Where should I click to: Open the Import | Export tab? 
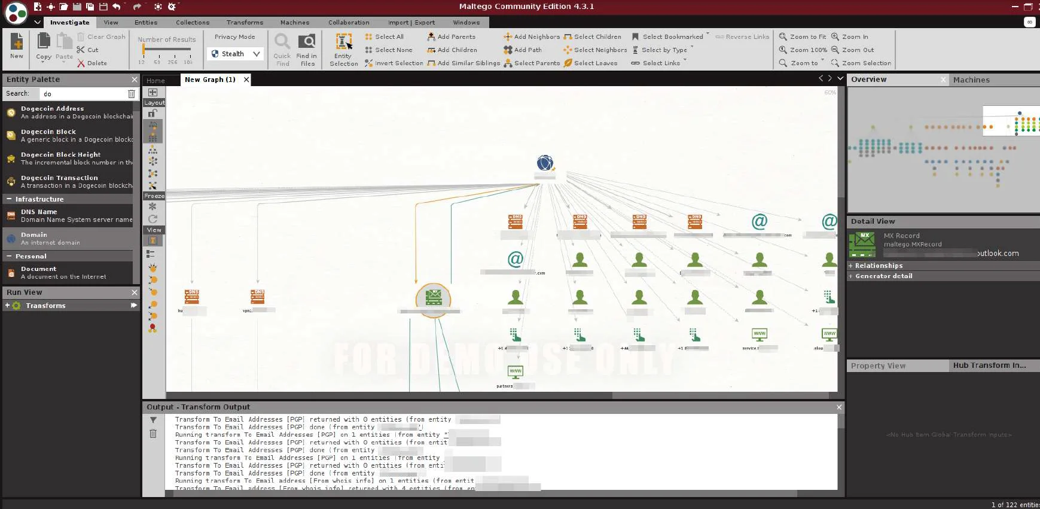click(411, 22)
